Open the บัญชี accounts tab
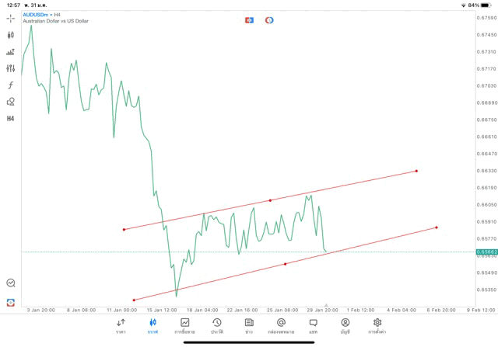Image resolution: width=498 pixels, height=347 pixels. pyautogui.click(x=345, y=326)
